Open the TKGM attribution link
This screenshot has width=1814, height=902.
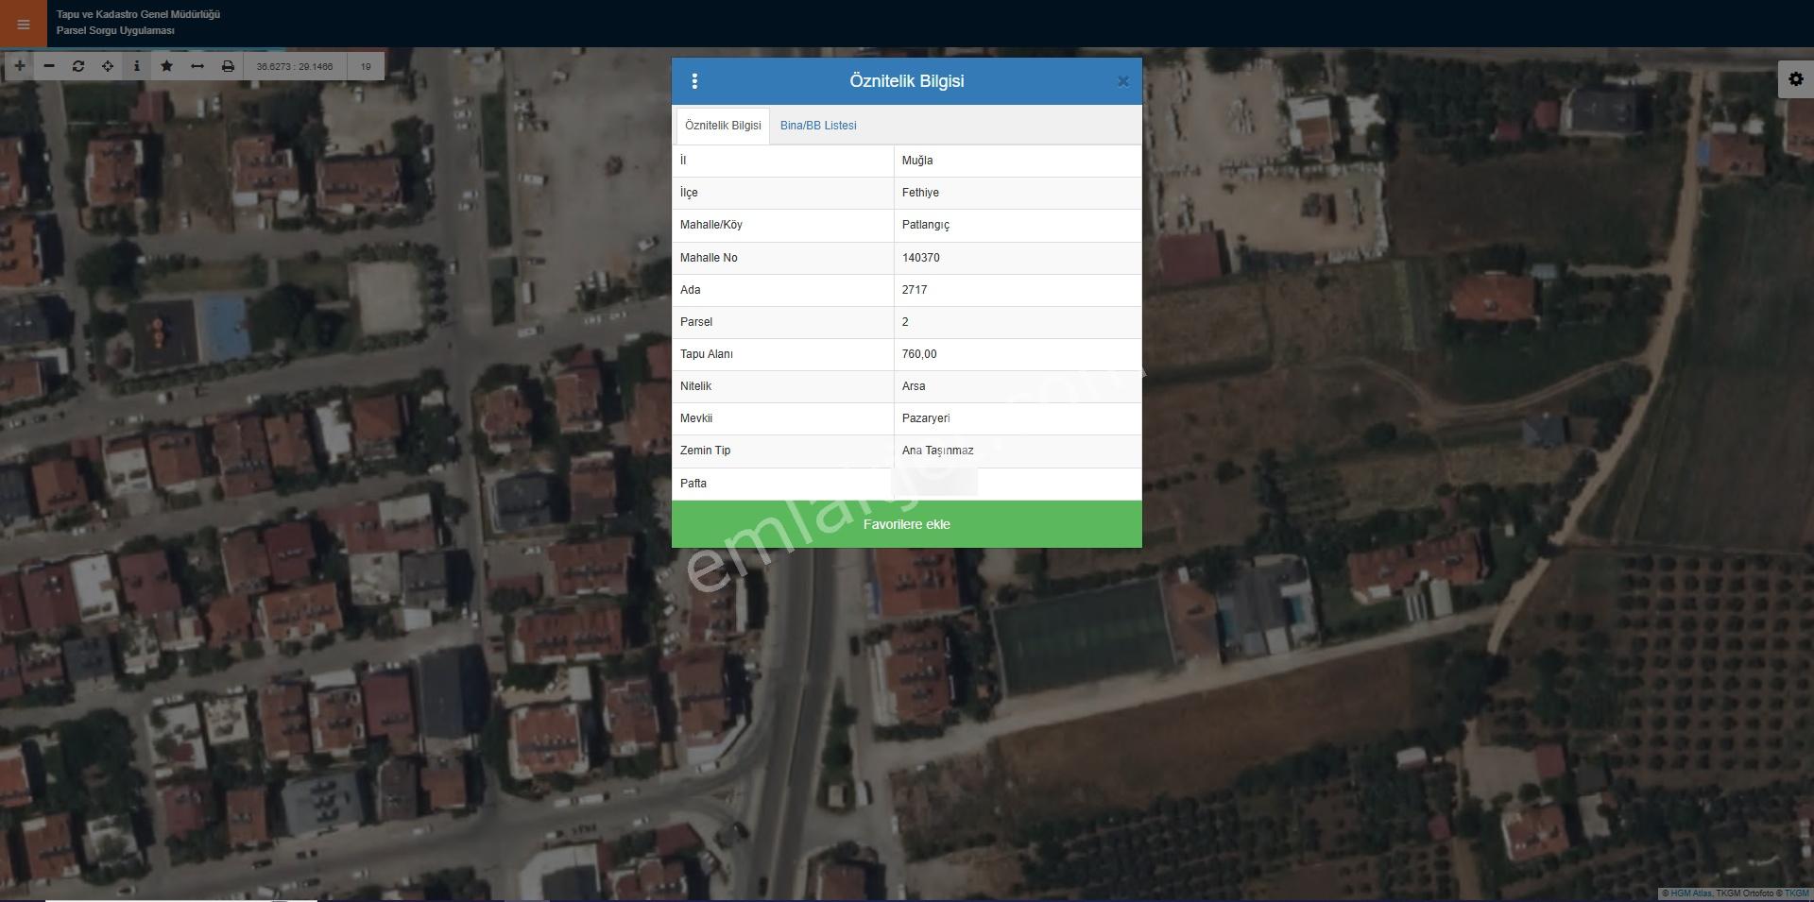tap(1797, 893)
